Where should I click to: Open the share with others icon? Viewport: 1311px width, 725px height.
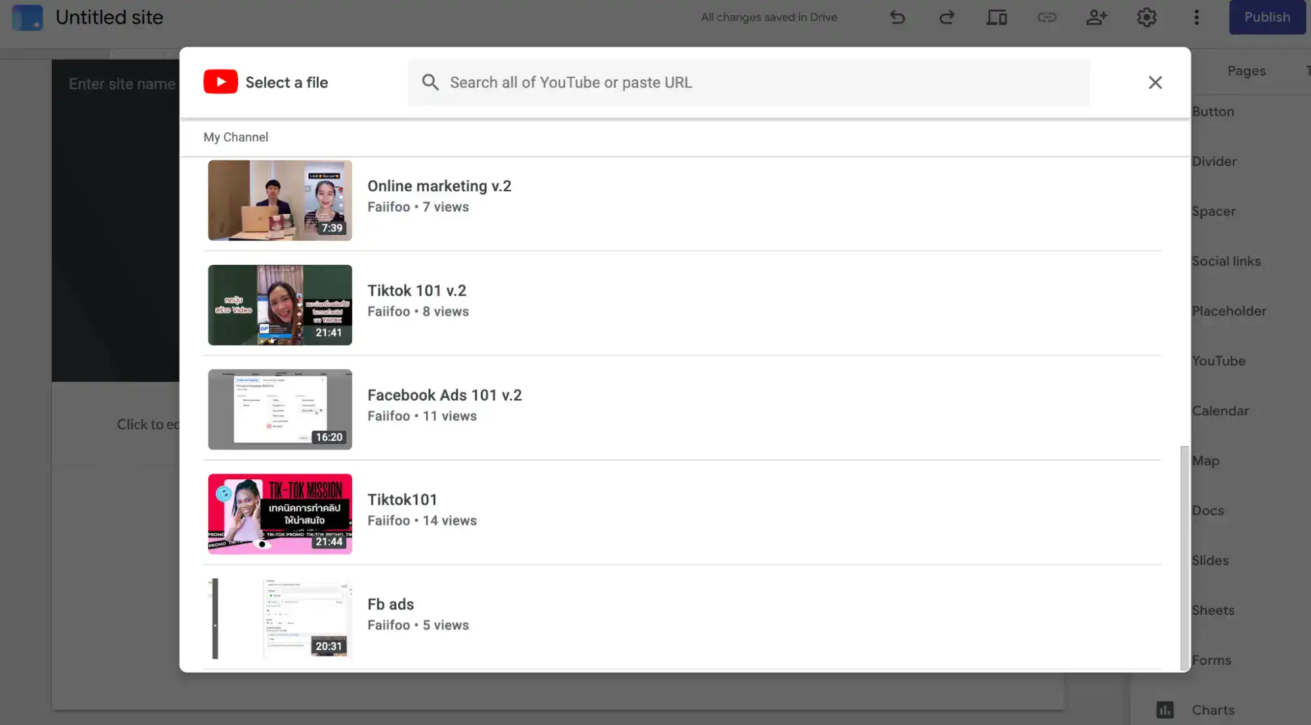pyautogui.click(x=1097, y=17)
